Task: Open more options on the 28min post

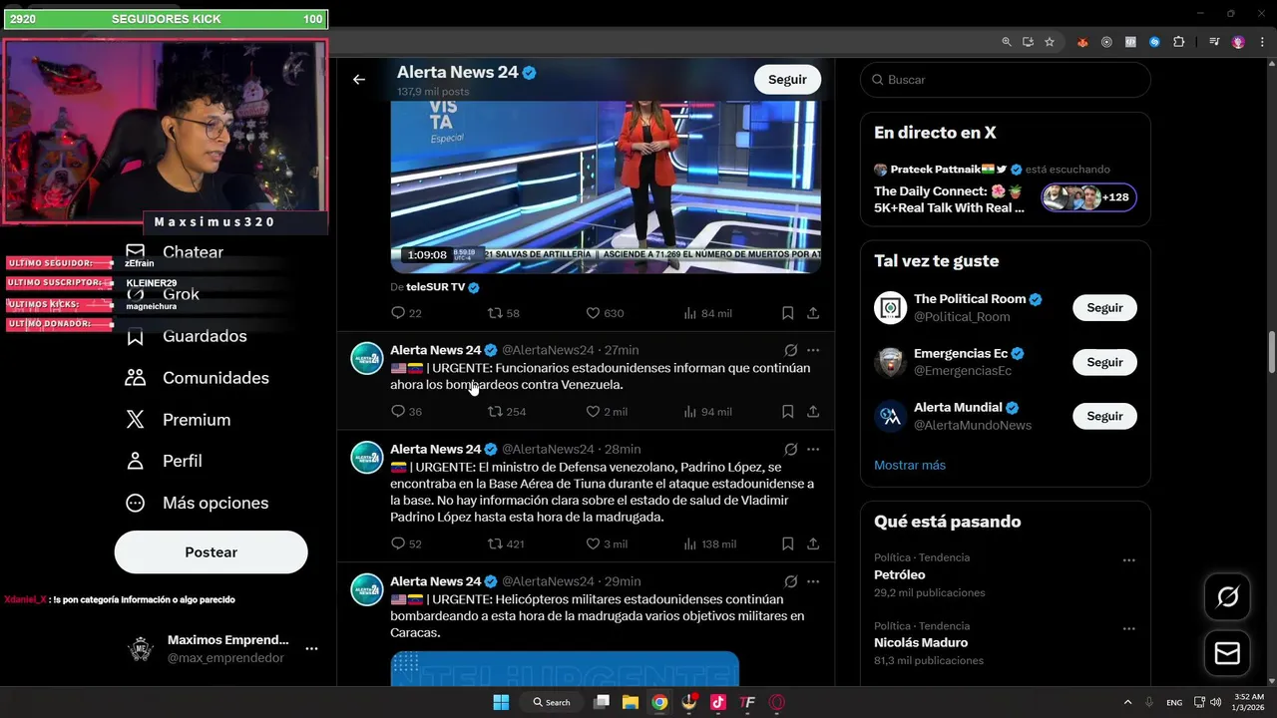Action: pyautogui.click(x=813, y=449)
